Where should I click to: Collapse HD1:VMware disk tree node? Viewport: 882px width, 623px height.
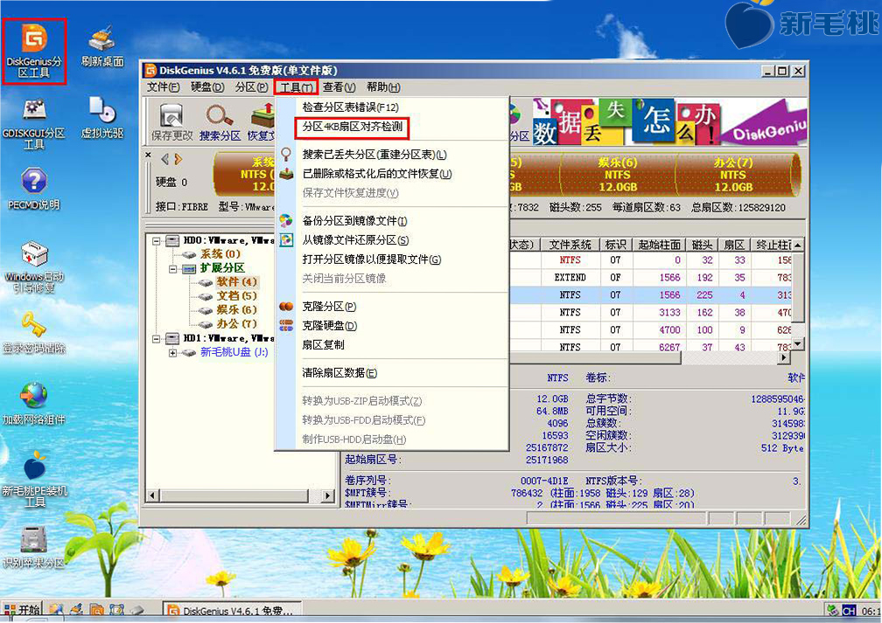click(x=156, y=339)
